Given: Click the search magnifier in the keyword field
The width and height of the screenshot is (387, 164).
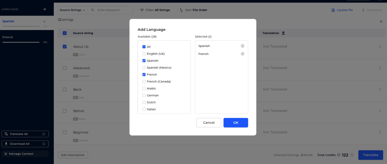Looking at the screenshot, I should (92, 10).
